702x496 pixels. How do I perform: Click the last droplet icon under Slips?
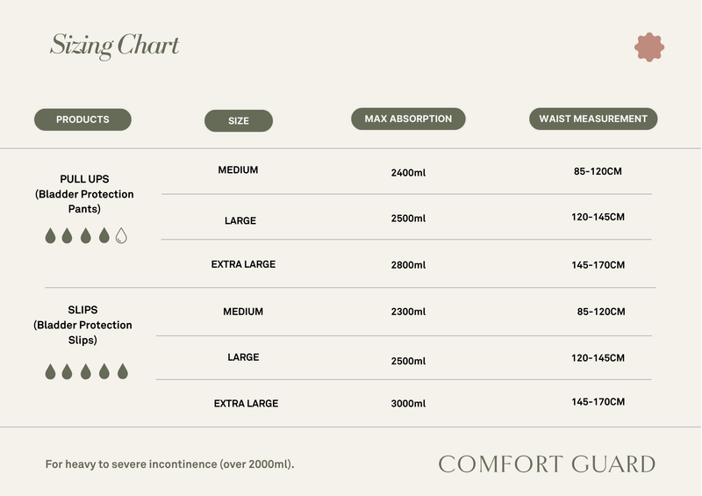[122, 371]
